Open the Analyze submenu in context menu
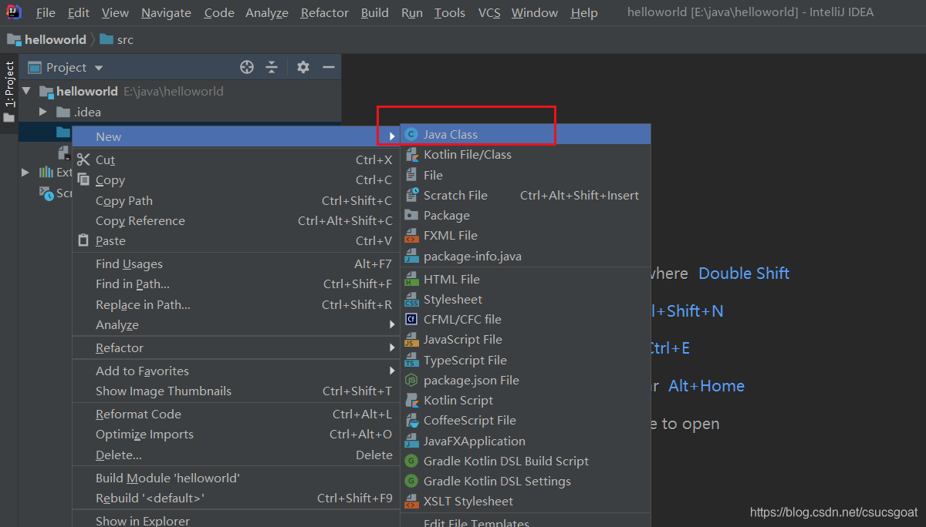926x527 pixels. coord(235,325)
